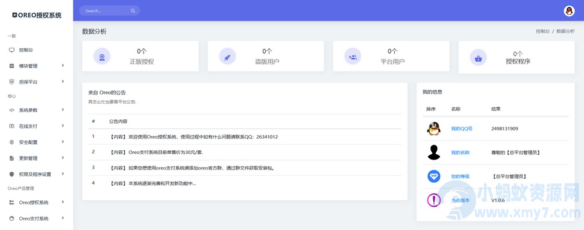The image size is (584, 230).
Task: Expand the 更新管理 chevron
Action: pyautogui.click(x=62, y=158)
